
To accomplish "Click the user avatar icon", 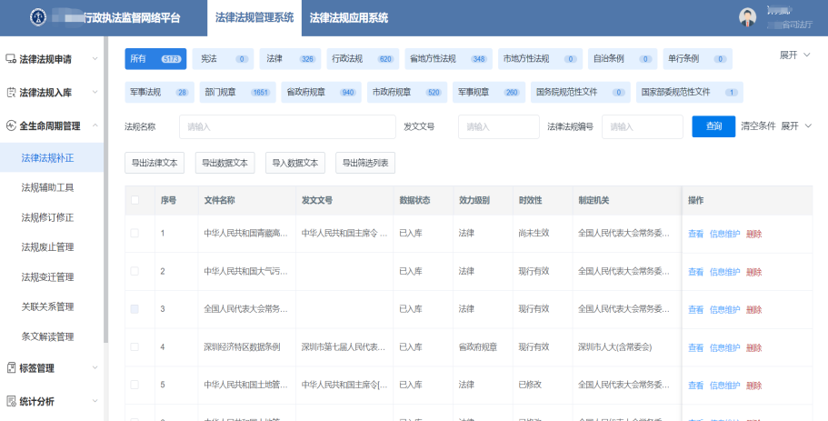I will tap(747, 17).
